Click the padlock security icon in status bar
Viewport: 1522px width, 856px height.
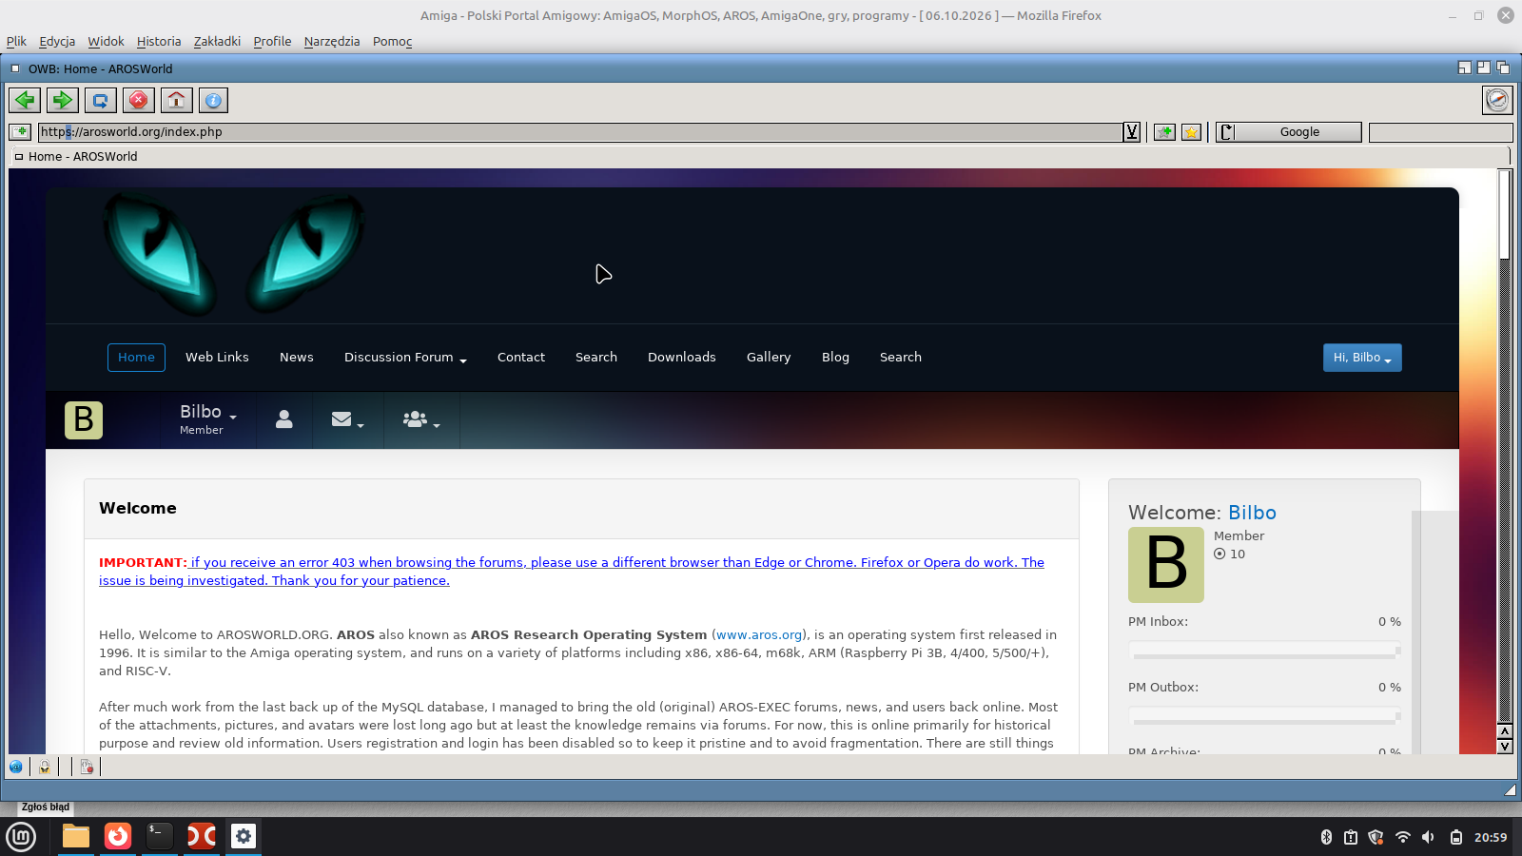coord(45,767)
